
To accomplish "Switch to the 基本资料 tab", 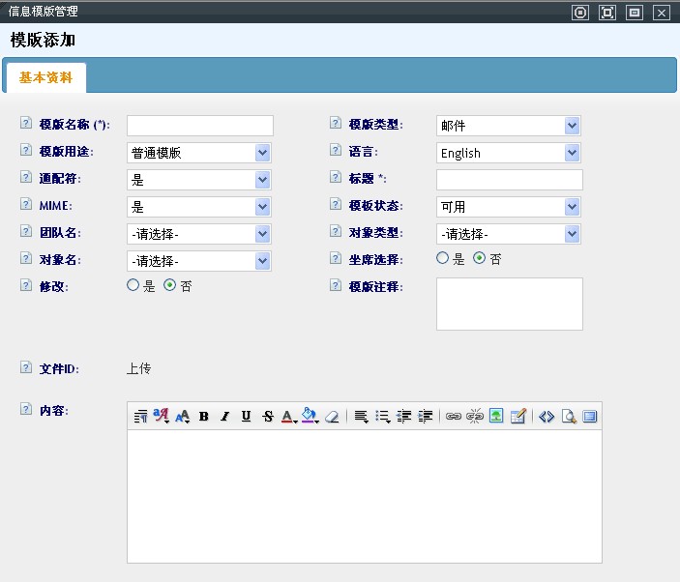I will [x=45, y=77].
